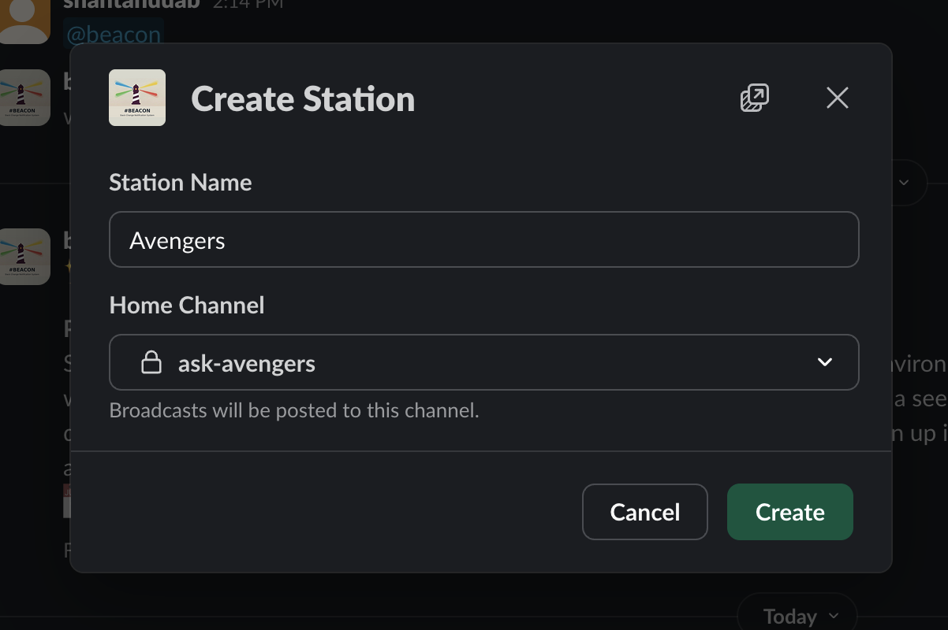This screenshot has height=630, width=948.
Task: Click the username shantanudab
Action: click(x=130, y=4)
